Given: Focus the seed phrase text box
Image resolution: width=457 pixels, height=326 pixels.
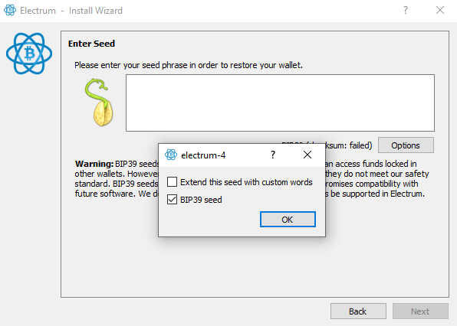Looking at the screenshot, I should 280,103.
